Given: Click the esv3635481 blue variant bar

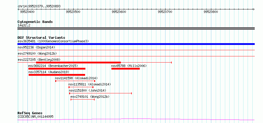Looking at the screenshot, I should point(136,44).
